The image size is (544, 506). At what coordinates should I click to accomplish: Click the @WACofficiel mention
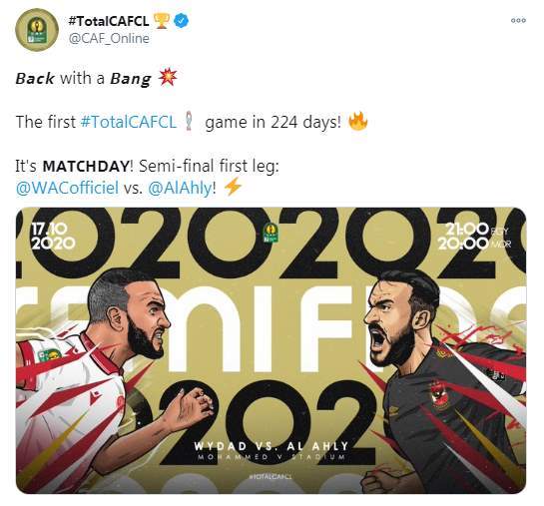(x=67, y=188)
